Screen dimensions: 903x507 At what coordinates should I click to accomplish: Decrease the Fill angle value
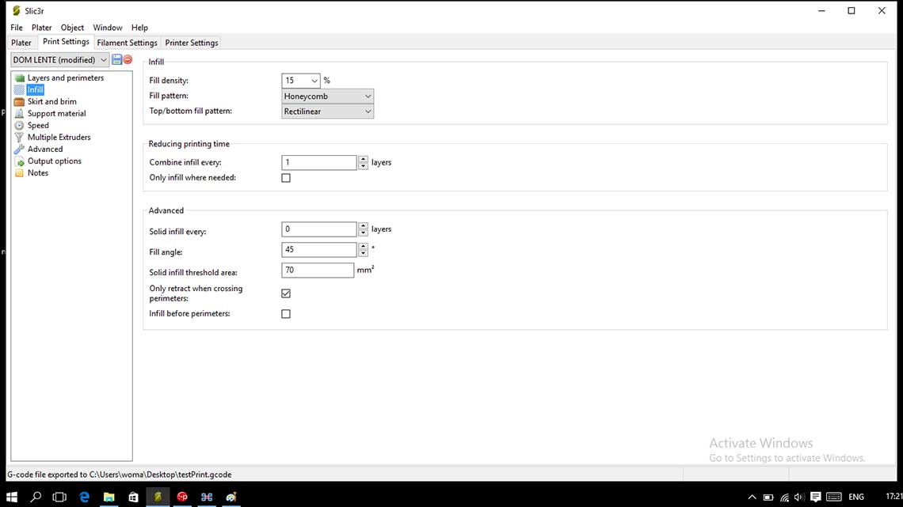(363, 253)
